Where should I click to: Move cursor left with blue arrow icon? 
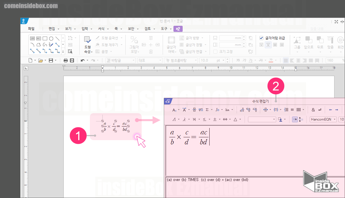(330, 110)
